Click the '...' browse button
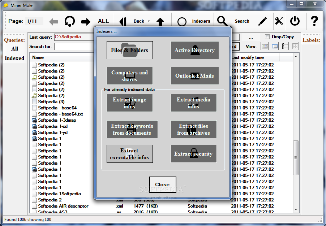 [x=251, y=38]
